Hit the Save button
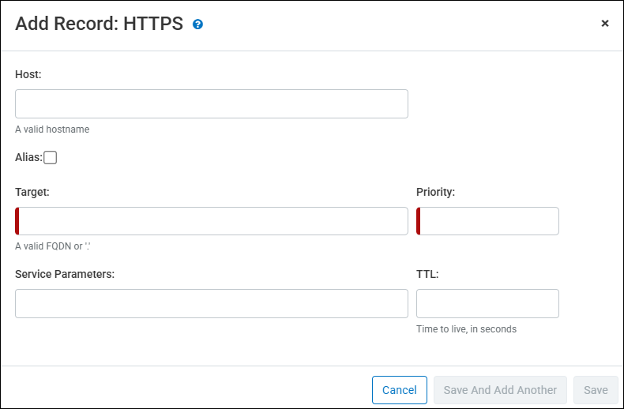 tap(596, 390)
